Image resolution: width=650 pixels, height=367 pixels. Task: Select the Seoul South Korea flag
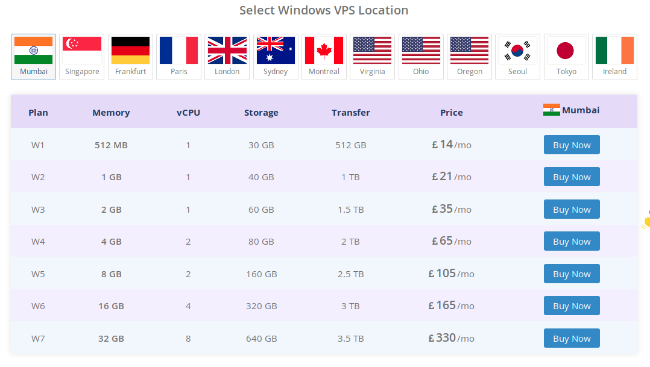pos(517,57)
